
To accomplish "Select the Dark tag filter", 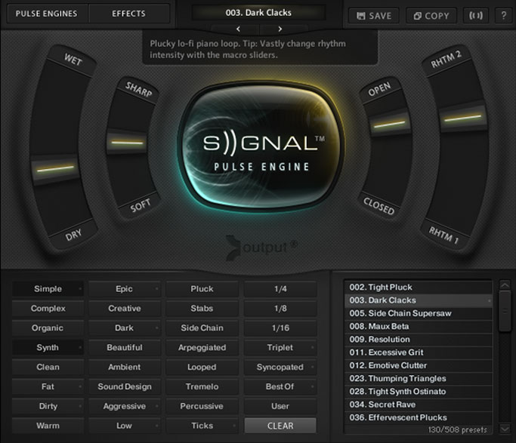I will pos(125,328).
